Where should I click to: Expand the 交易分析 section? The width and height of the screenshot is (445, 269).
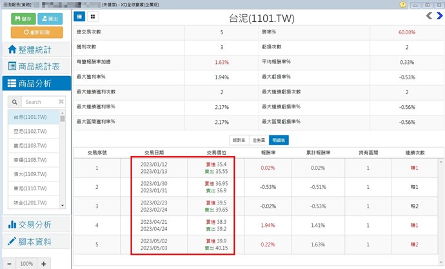[35, 224]
